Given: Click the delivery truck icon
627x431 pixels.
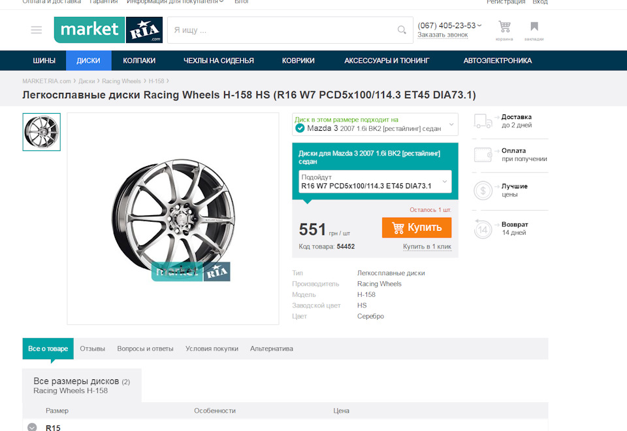Looking at the screenshot, I should pos(483,121).
